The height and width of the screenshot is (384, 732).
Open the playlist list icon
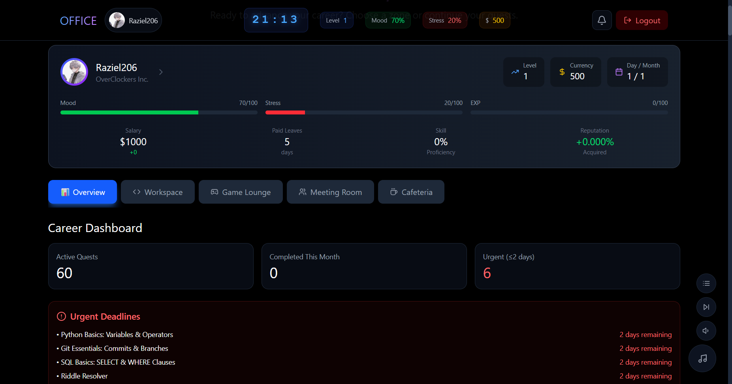[x=706, y=283]
